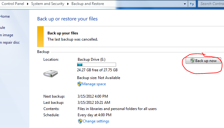Click the shield icon on Back up now
Viewport: 224px width, 128px height.
tap(192, 61)
